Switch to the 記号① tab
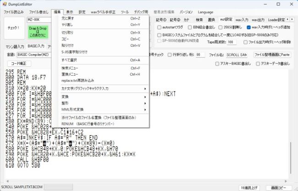298x191 pixels. tap(161, 20)
